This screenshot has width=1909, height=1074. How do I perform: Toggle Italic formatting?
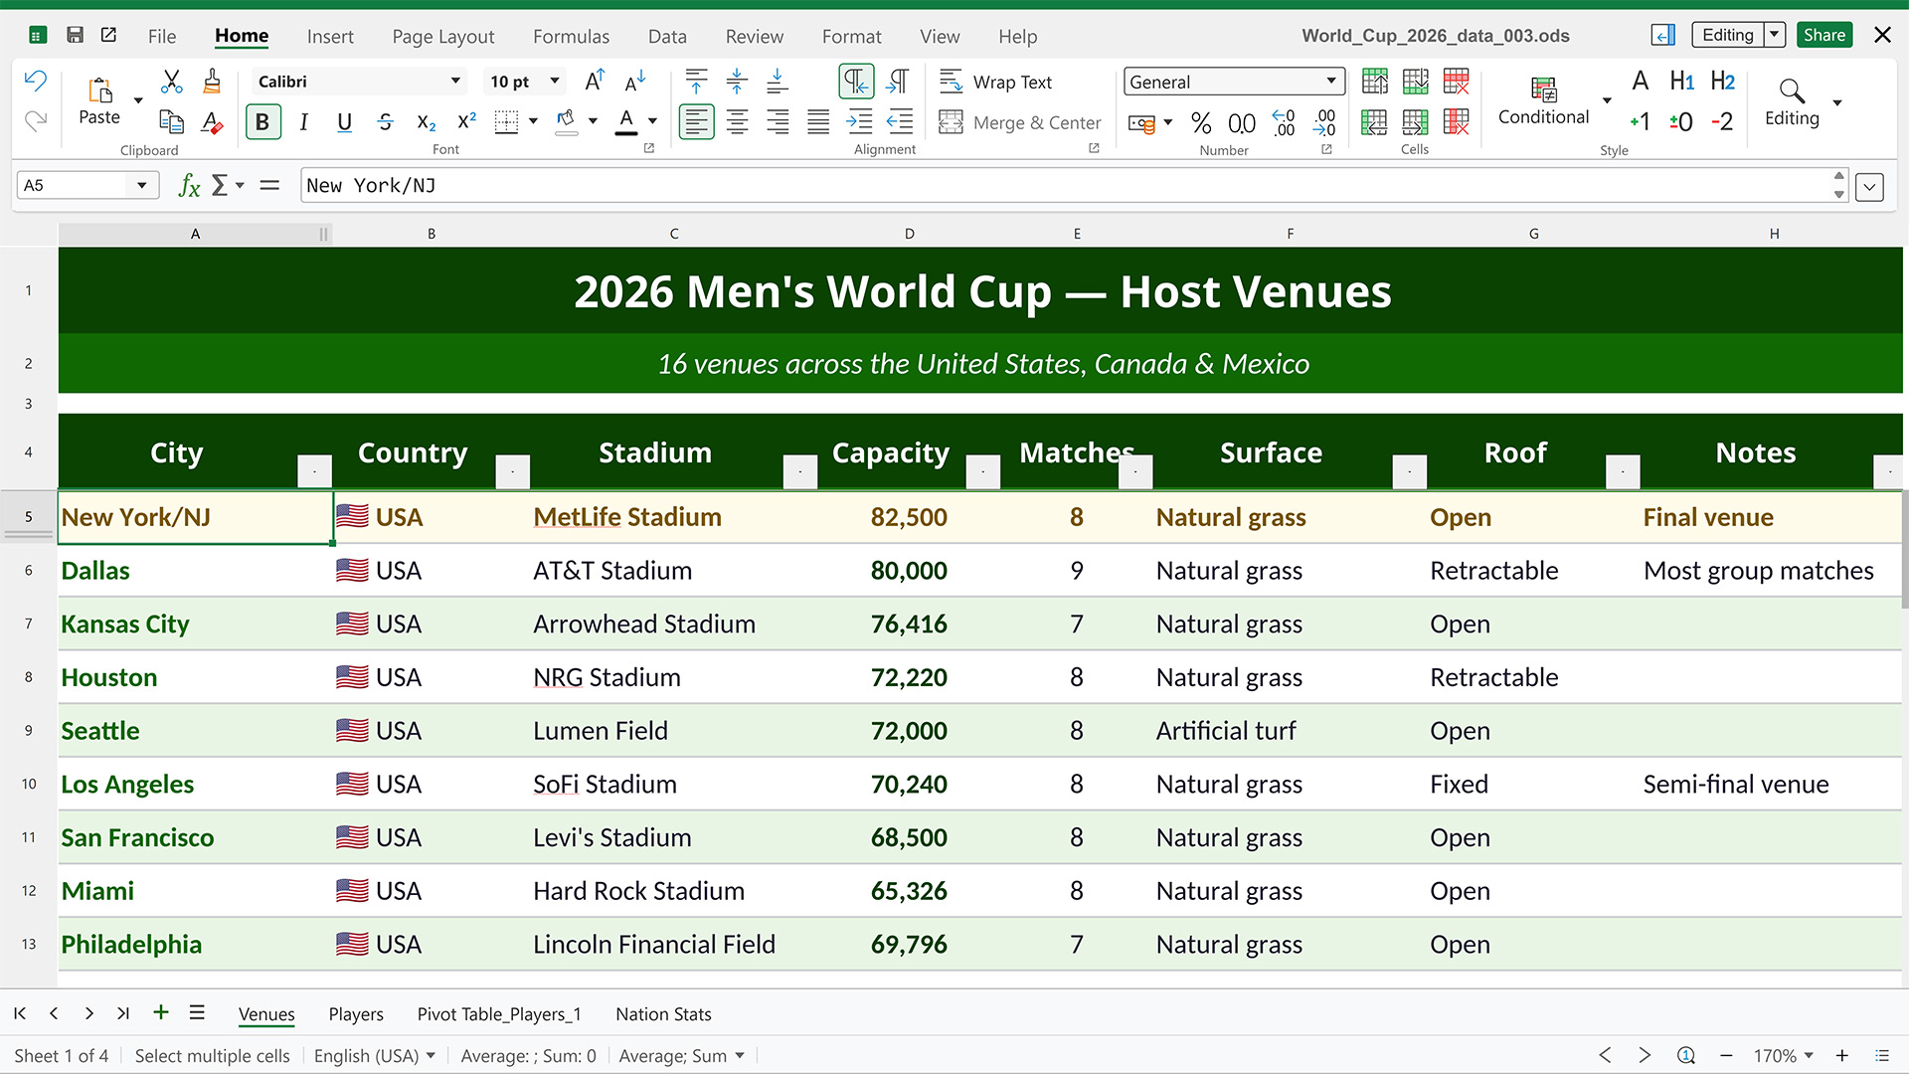click(x=304, y=122)
